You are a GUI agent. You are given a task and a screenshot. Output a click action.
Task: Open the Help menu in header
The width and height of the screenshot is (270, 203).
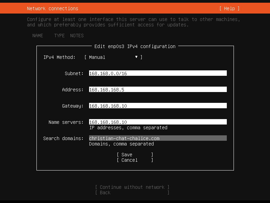pos(229,8)
